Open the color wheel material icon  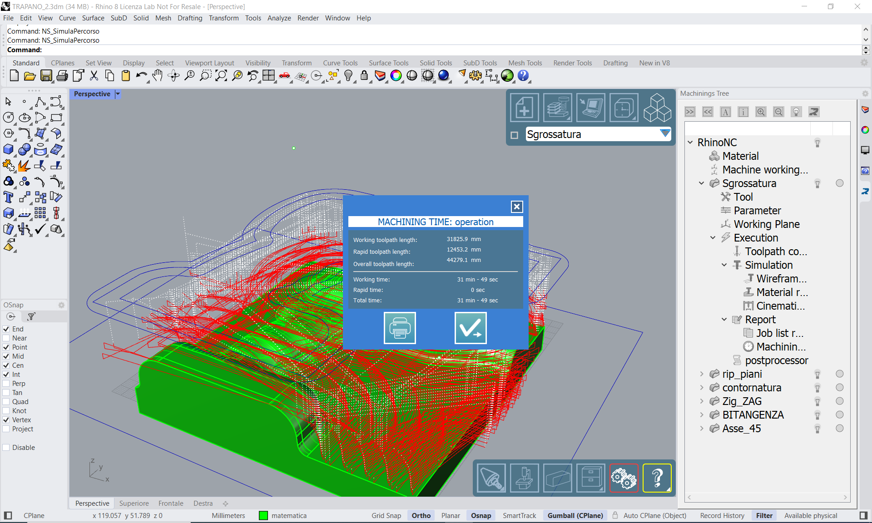[396, 76]
